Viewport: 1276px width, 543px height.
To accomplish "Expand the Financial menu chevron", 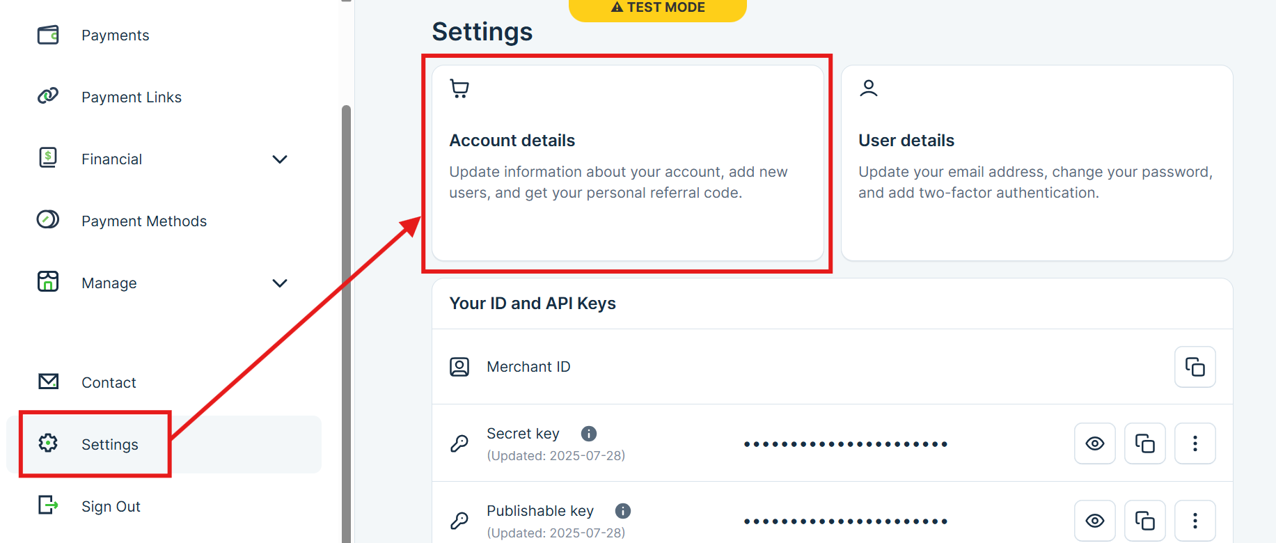I will (280, 159).
